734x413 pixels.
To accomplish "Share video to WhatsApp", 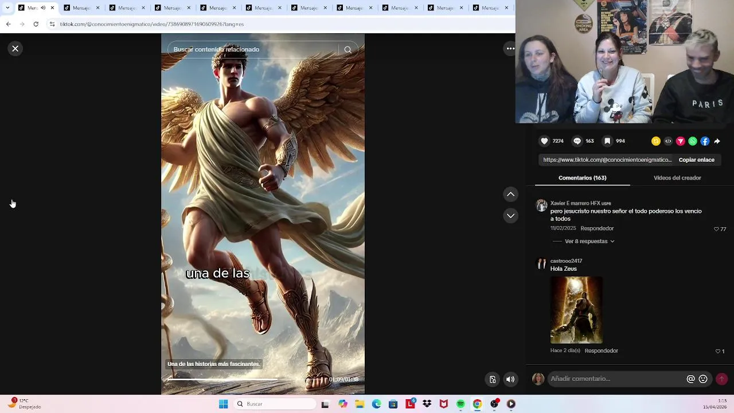I will coord(693,141).
